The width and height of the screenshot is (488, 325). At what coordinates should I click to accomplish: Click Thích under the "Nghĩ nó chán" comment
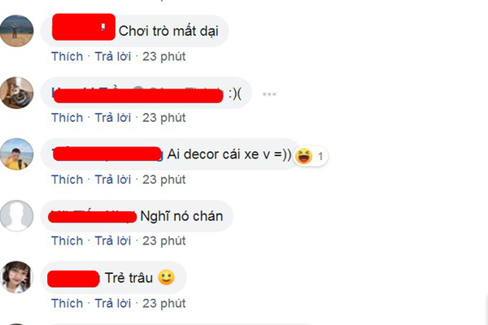[68, 241]
